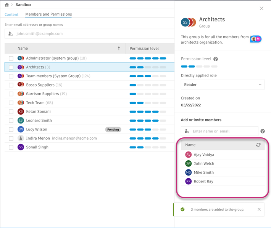The height and width of the screenshot is (228, 271).
Task: Tick the Lucy Wilson checkbox
Action: click(11, 130)
